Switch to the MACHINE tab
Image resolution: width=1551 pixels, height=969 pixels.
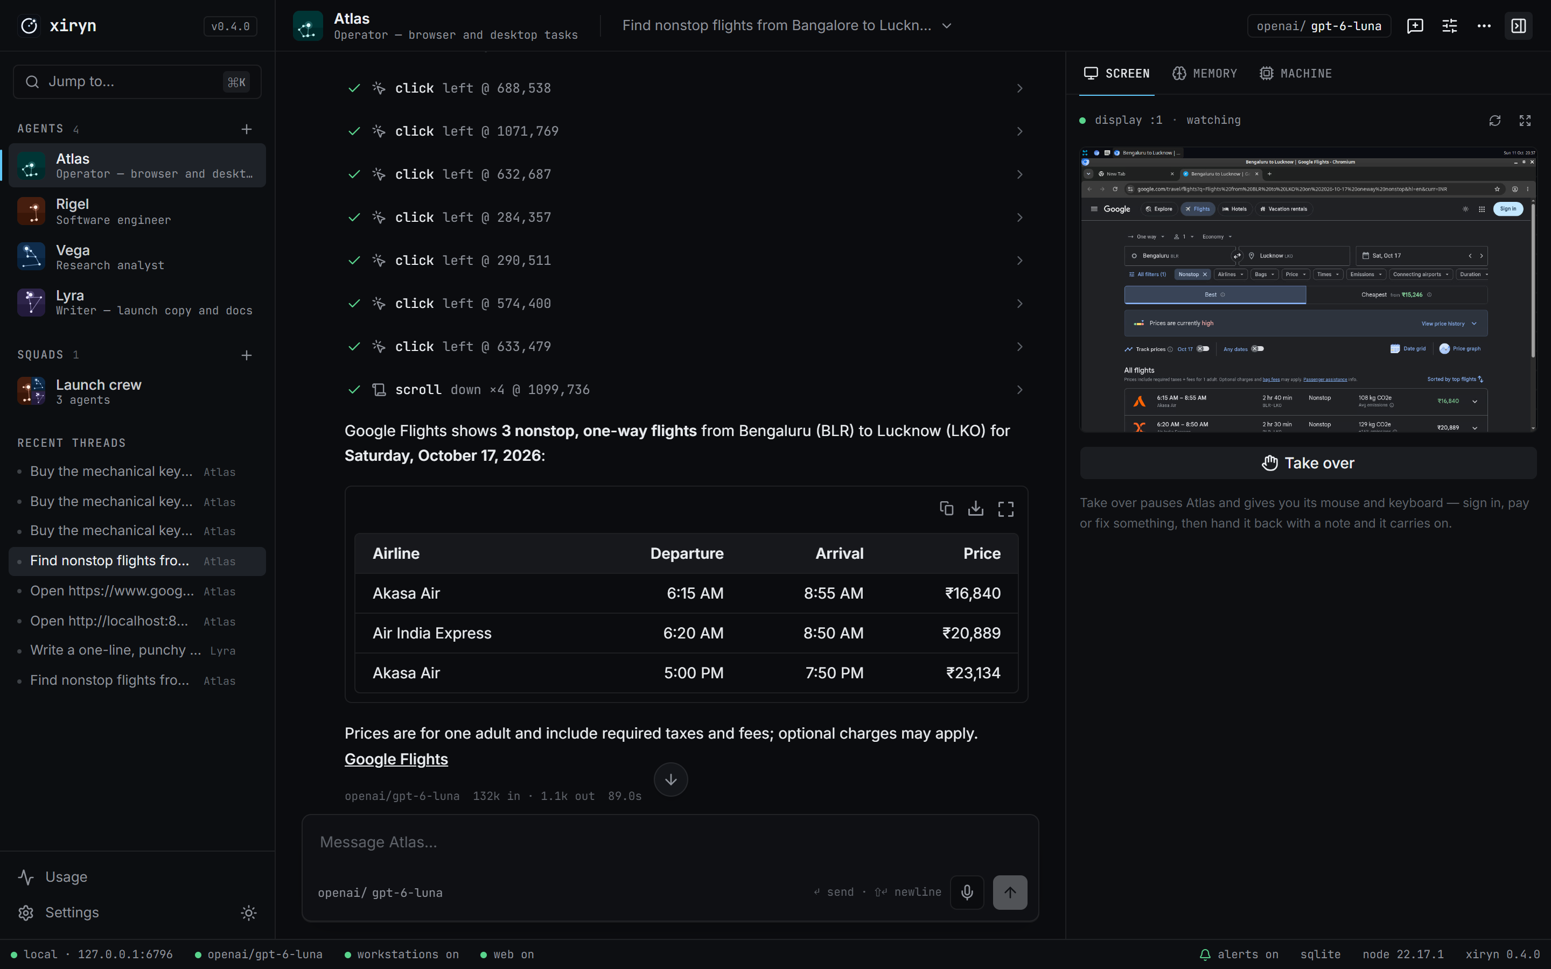point(1295,74)
